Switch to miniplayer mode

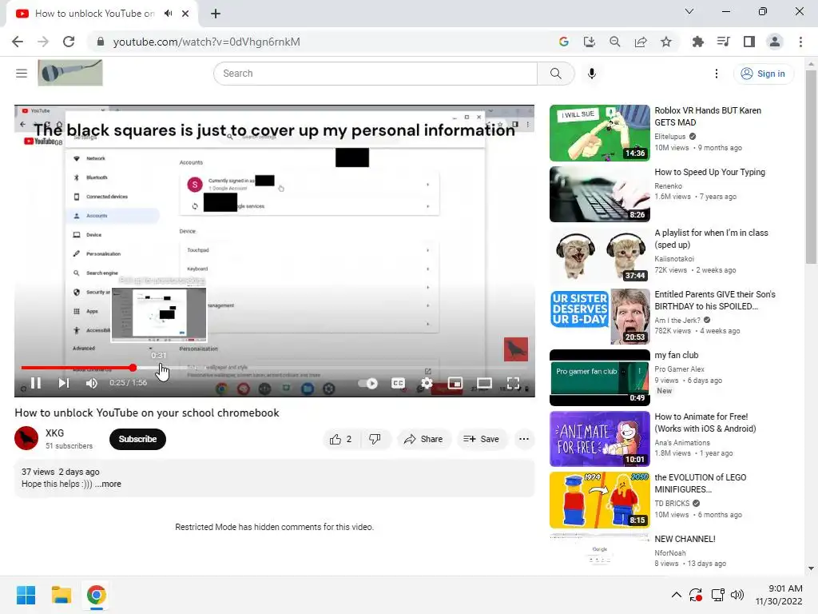tap(455, 383)
